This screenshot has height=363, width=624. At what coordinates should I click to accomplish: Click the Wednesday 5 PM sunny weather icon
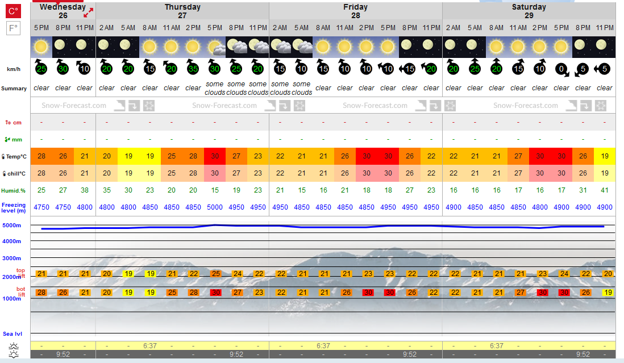(x=41, y=47)
